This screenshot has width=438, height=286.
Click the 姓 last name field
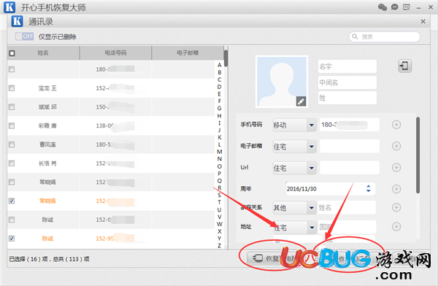pos(347,98)
